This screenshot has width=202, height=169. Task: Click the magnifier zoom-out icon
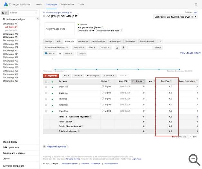(194, 159)
